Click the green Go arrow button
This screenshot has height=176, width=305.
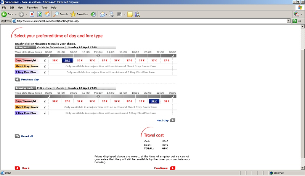coord(294,21)
